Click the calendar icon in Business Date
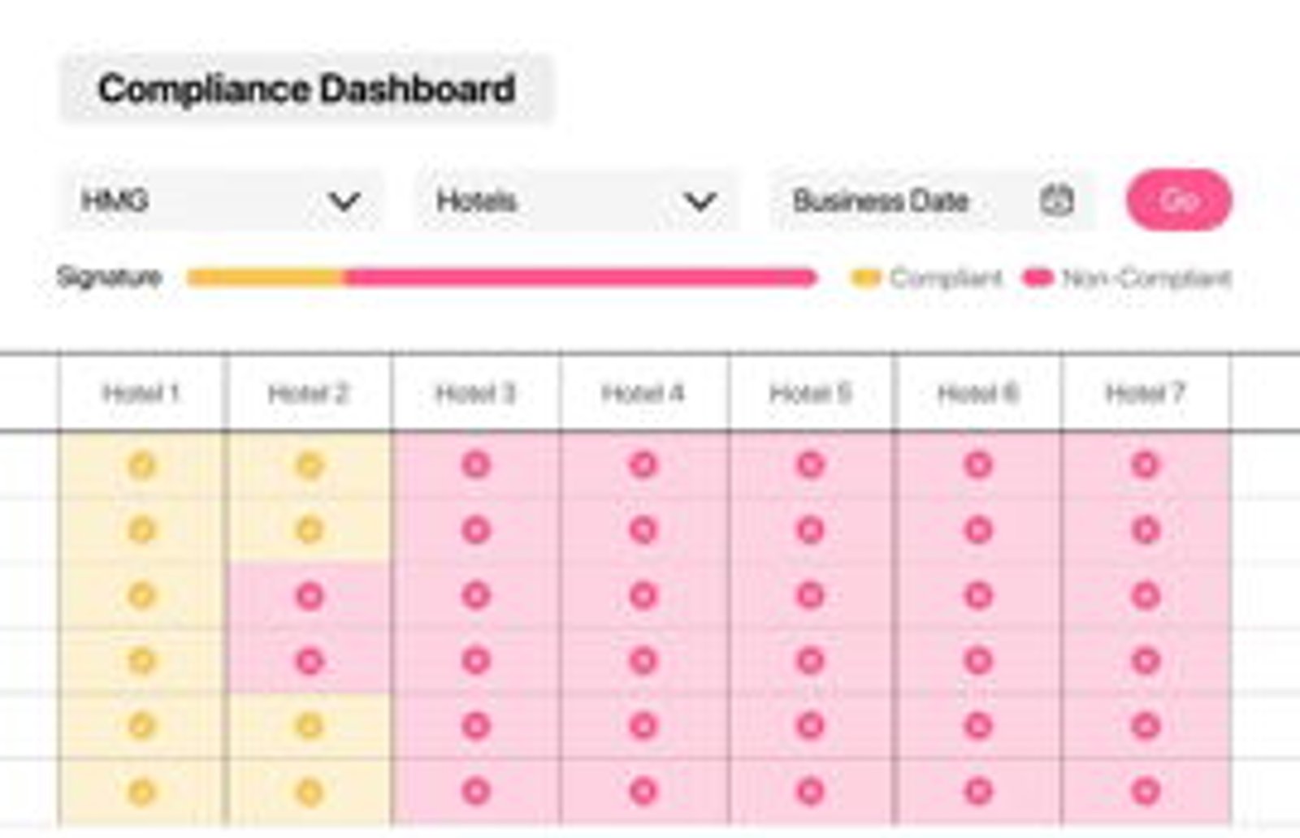Viewport: 1300px width, 838px height. point(1056,200)
